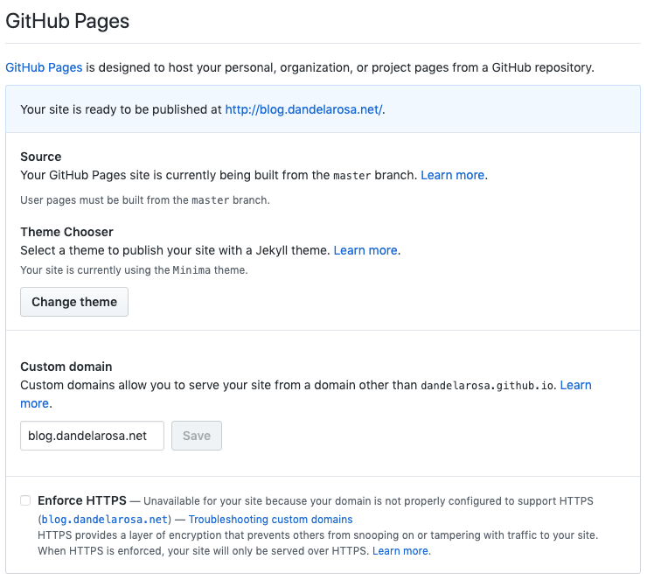647x580 pixels.
Task: Open Learn more in the Source section
Action: click(452, 175)
